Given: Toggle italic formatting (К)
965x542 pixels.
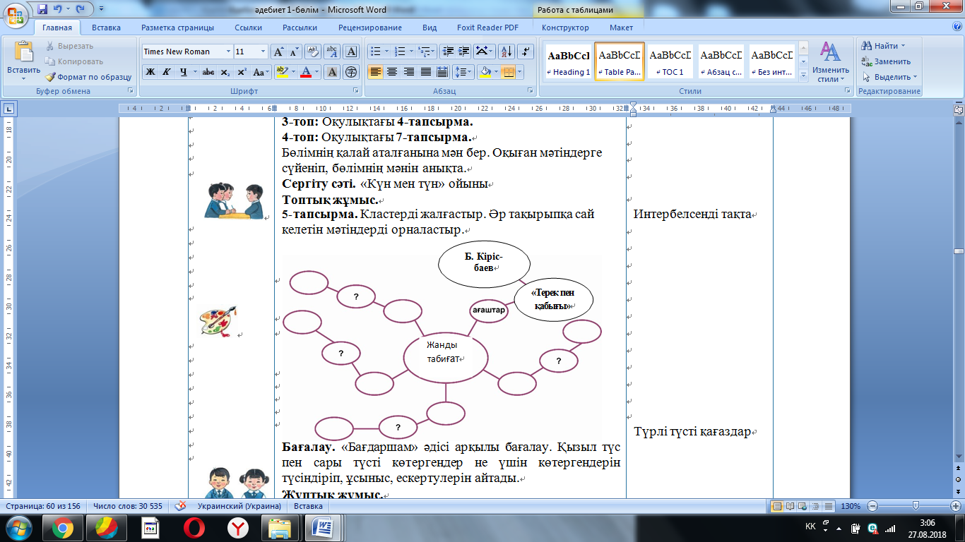Looking at the screenshot, I should coord(166,72).
